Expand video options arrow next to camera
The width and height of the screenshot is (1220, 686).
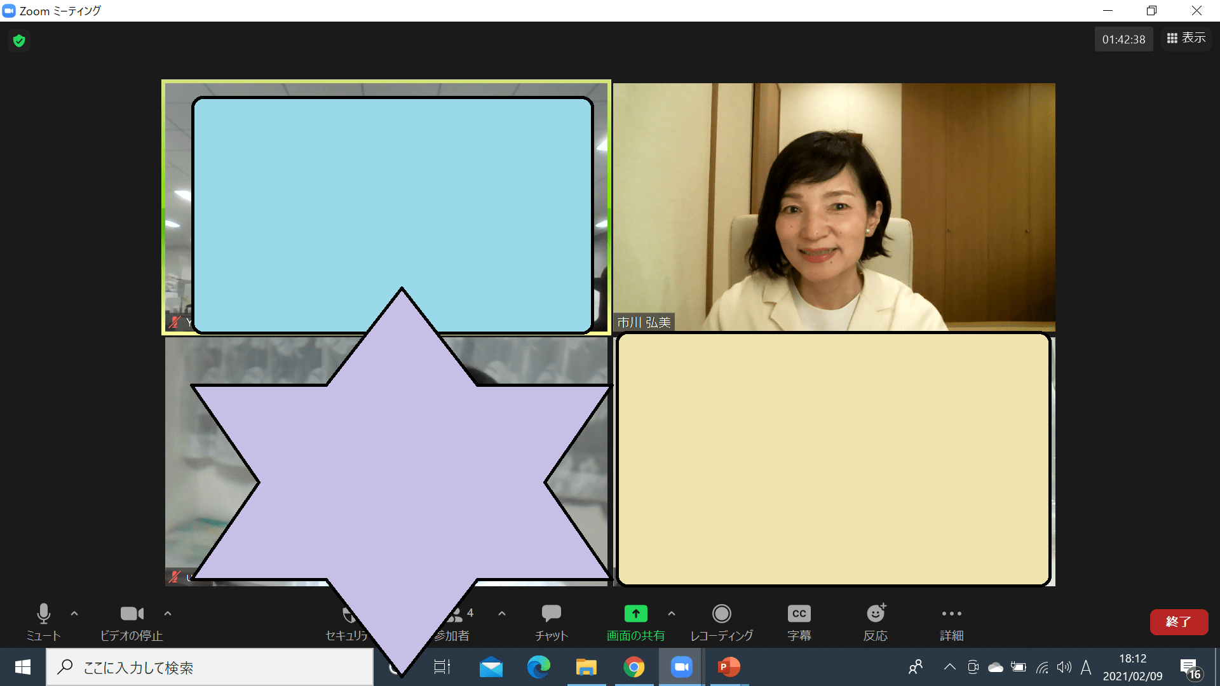coord(168,614)
